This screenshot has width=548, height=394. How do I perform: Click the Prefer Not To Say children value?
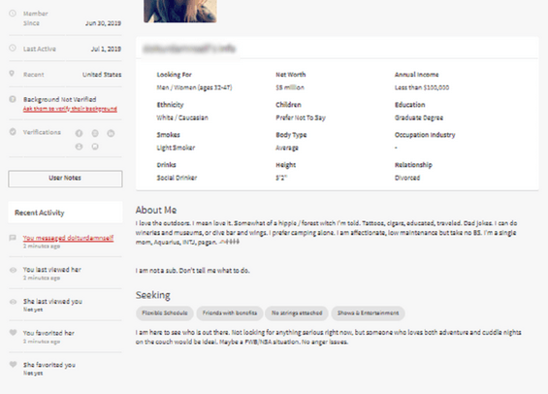[x=301, y=117]
